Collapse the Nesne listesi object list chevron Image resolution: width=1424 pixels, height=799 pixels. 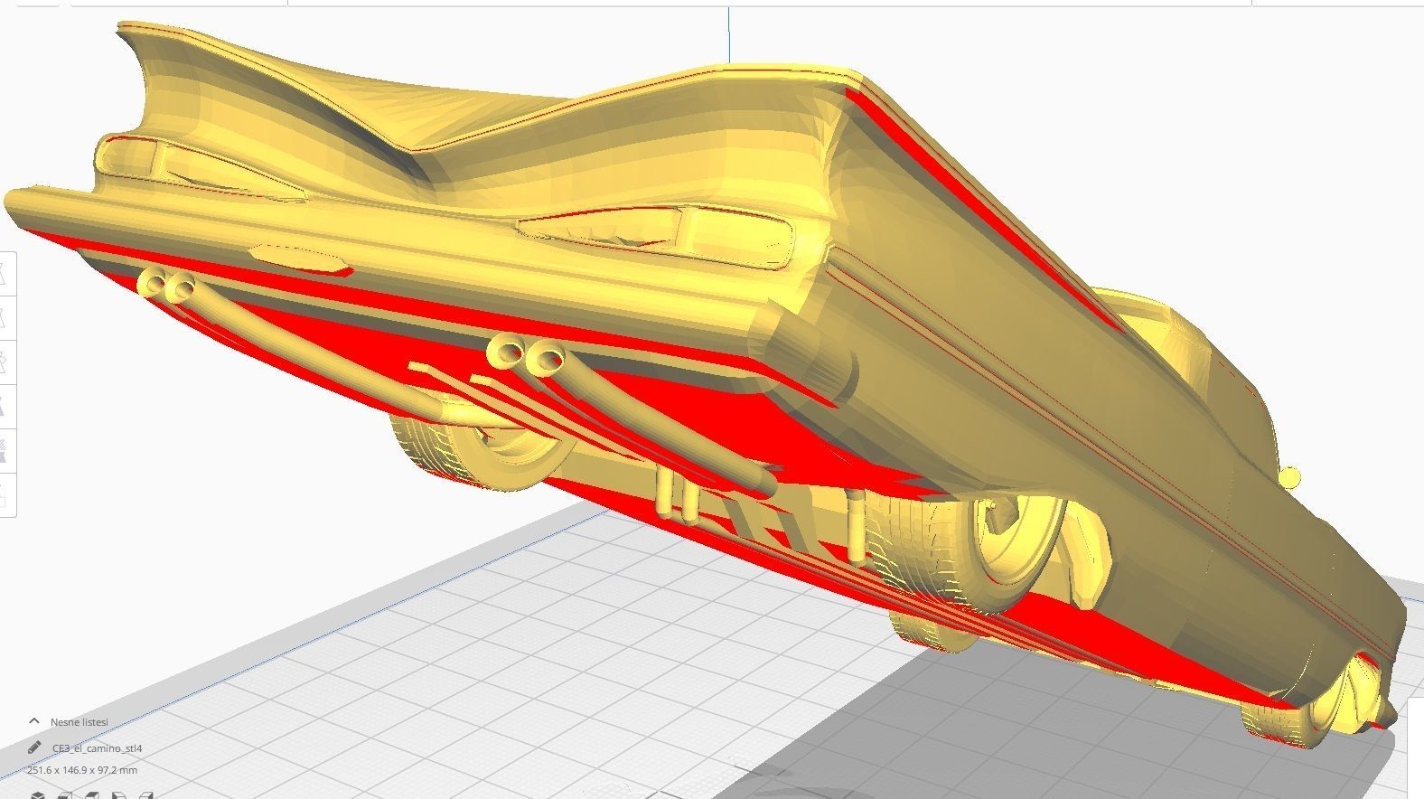click(x=34, y=721)
